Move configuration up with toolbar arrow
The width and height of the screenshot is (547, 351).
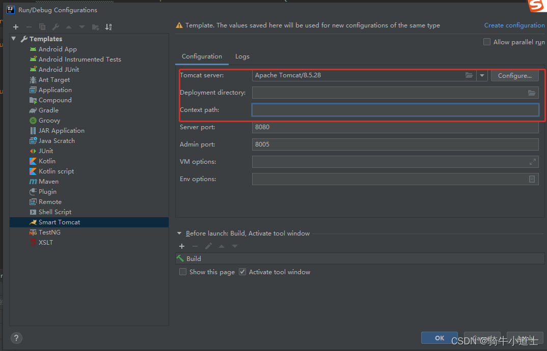(69, 27)
